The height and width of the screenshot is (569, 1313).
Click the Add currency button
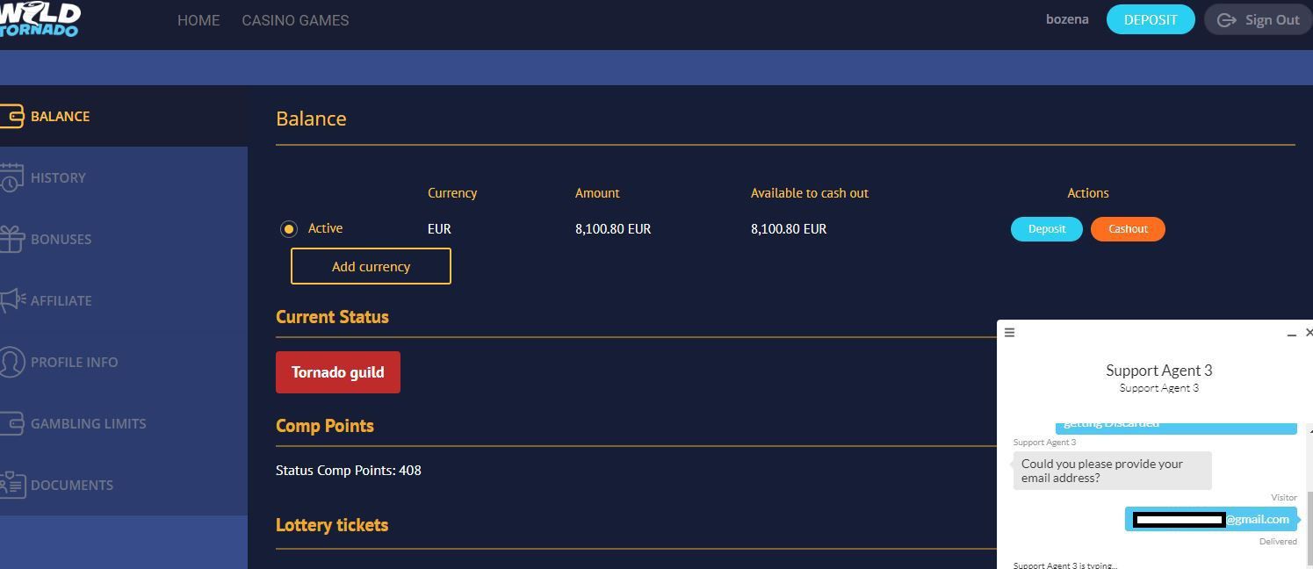tap(371, 266)
